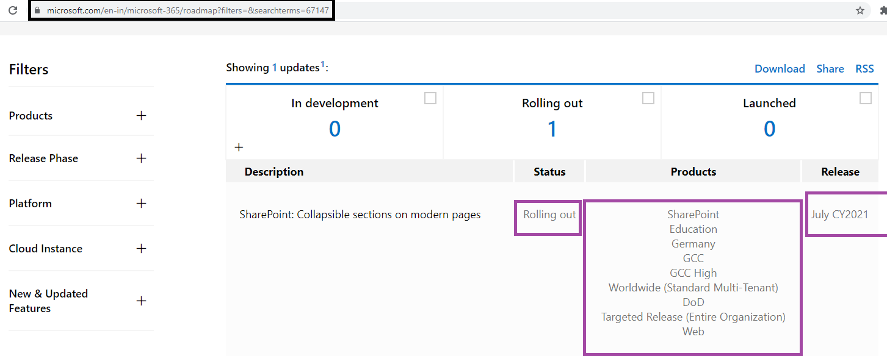The width and height of the screenshot is (887, 356).
Task: Sort by the Status column header
Action: [x=549, y=172]
